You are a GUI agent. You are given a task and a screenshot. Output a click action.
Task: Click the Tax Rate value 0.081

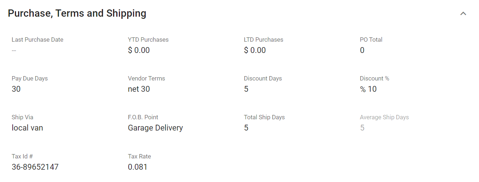138,167
